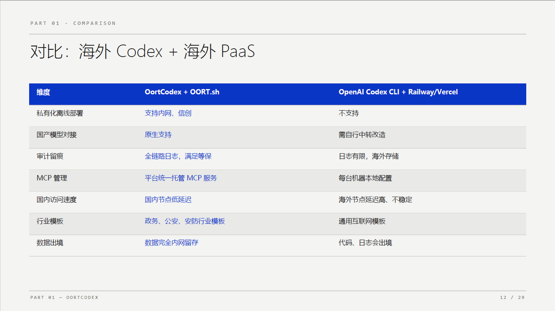Click the '海外节点延迟高、不稳定' cell
The image size is (555, 311).
376,200
